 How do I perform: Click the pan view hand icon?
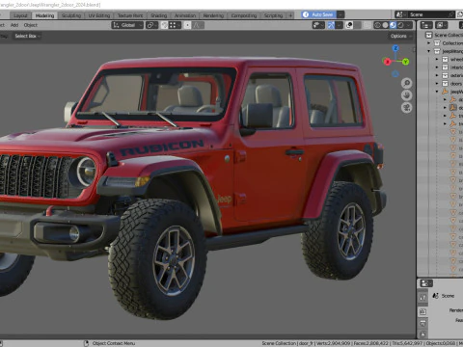[x=407, y=95]
